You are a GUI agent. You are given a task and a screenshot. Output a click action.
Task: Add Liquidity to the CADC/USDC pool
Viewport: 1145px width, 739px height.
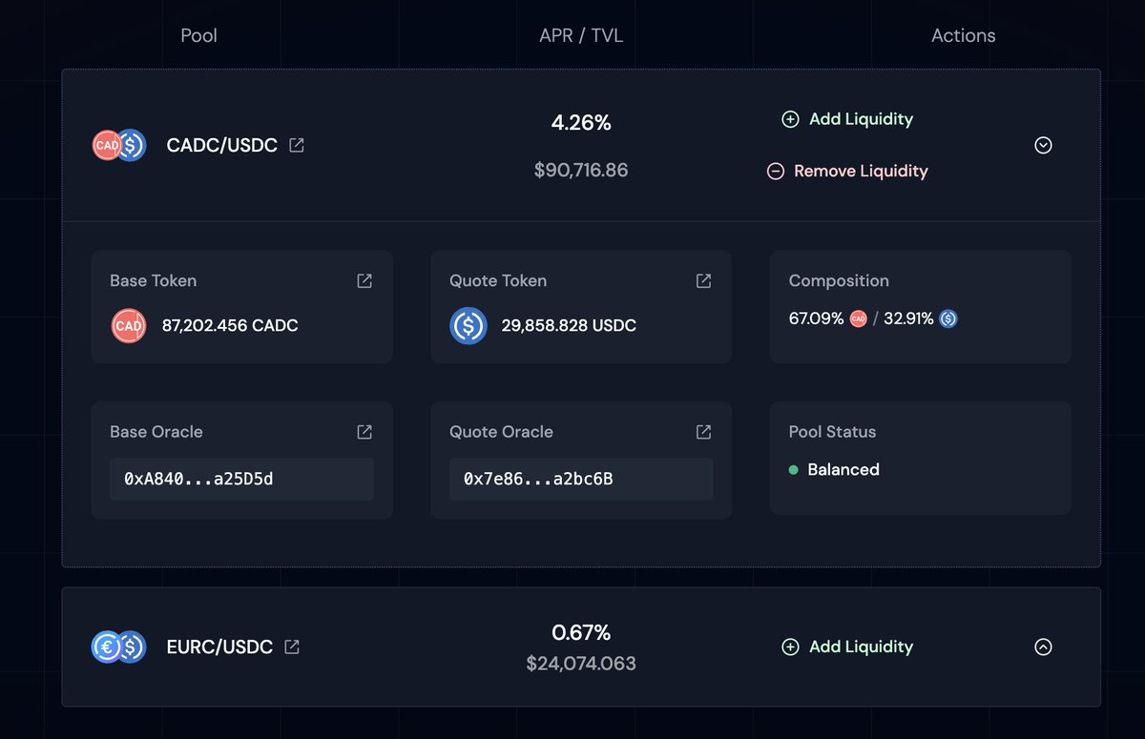coord(847,119)
